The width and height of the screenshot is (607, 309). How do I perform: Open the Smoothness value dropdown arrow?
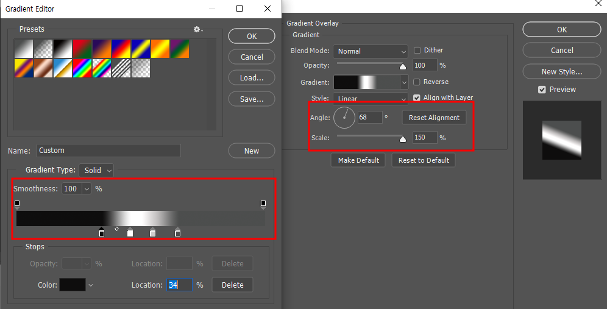[87, 189]
